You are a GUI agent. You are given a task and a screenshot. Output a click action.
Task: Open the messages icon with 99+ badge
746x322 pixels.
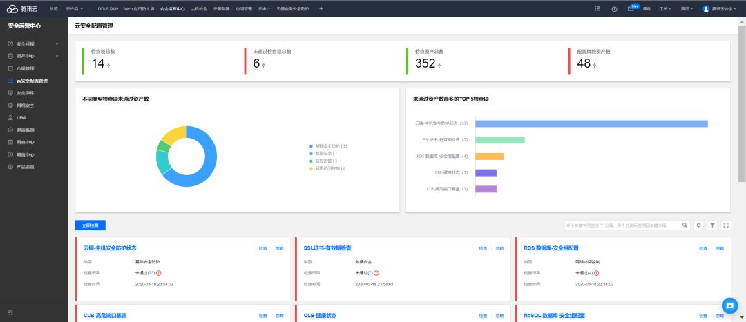point(632,8)
